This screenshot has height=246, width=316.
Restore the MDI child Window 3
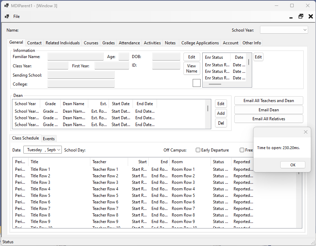click(301, 16)
